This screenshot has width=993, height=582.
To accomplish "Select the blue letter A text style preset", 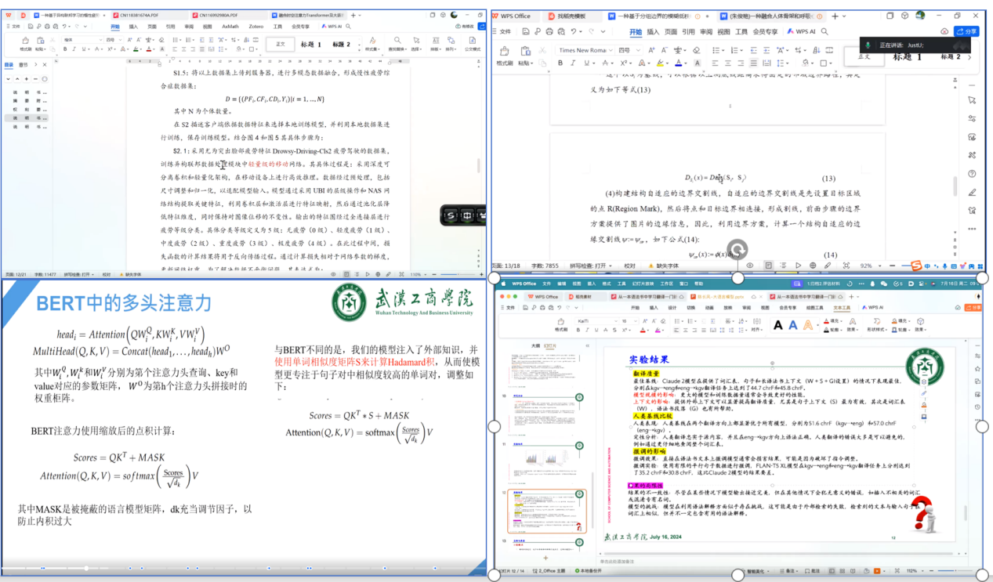I will pos(793,325).
